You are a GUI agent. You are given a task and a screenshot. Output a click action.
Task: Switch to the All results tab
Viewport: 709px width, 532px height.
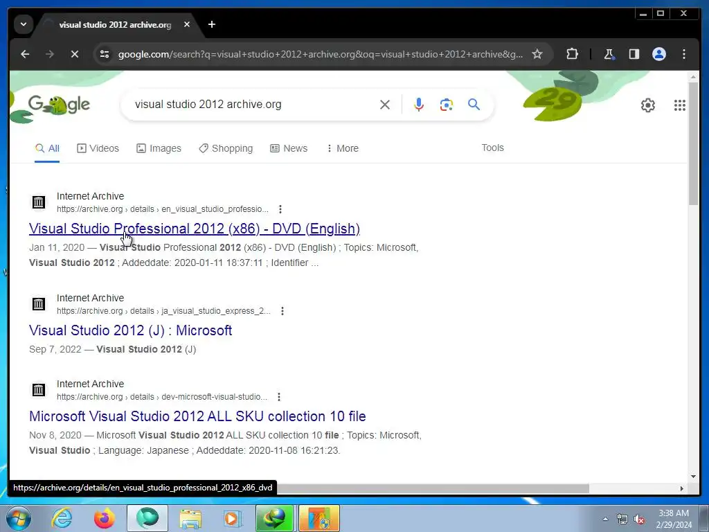click(x=47, y=148)
